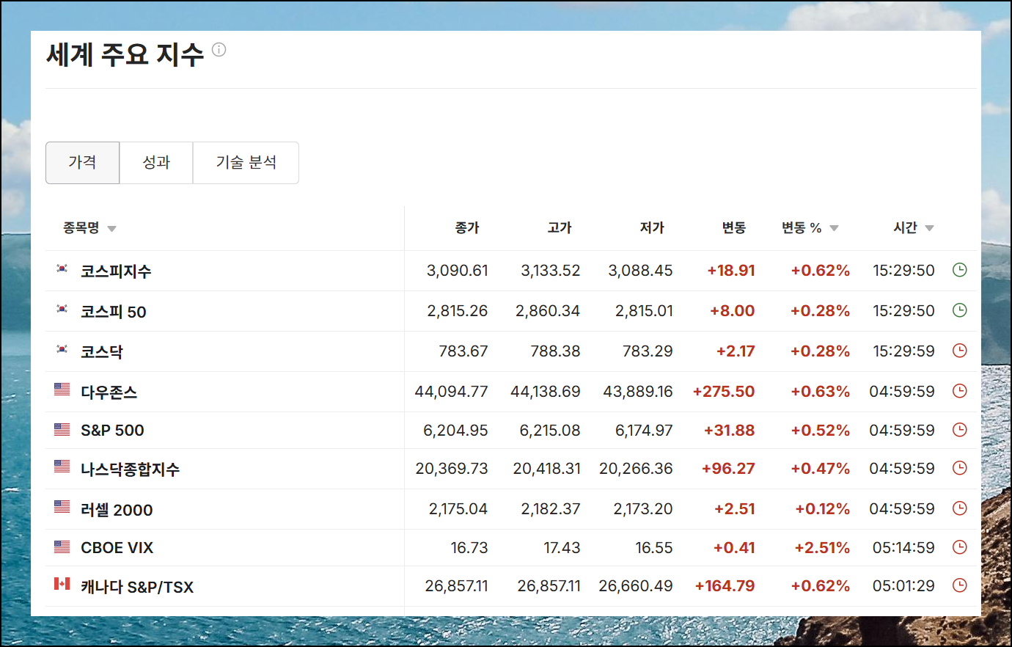1012x647 pixels.
Task: Click the 캐나다 S&P/TSX change value +164.79
Action: pyautogui.click(x=725, y=586)
